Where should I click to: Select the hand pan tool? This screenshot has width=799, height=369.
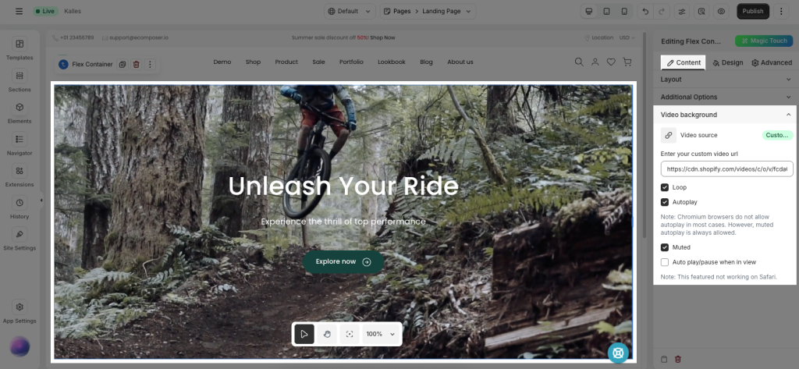(327, 334)
